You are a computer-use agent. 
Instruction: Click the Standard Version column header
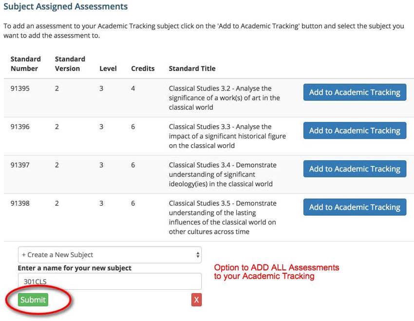70,64
